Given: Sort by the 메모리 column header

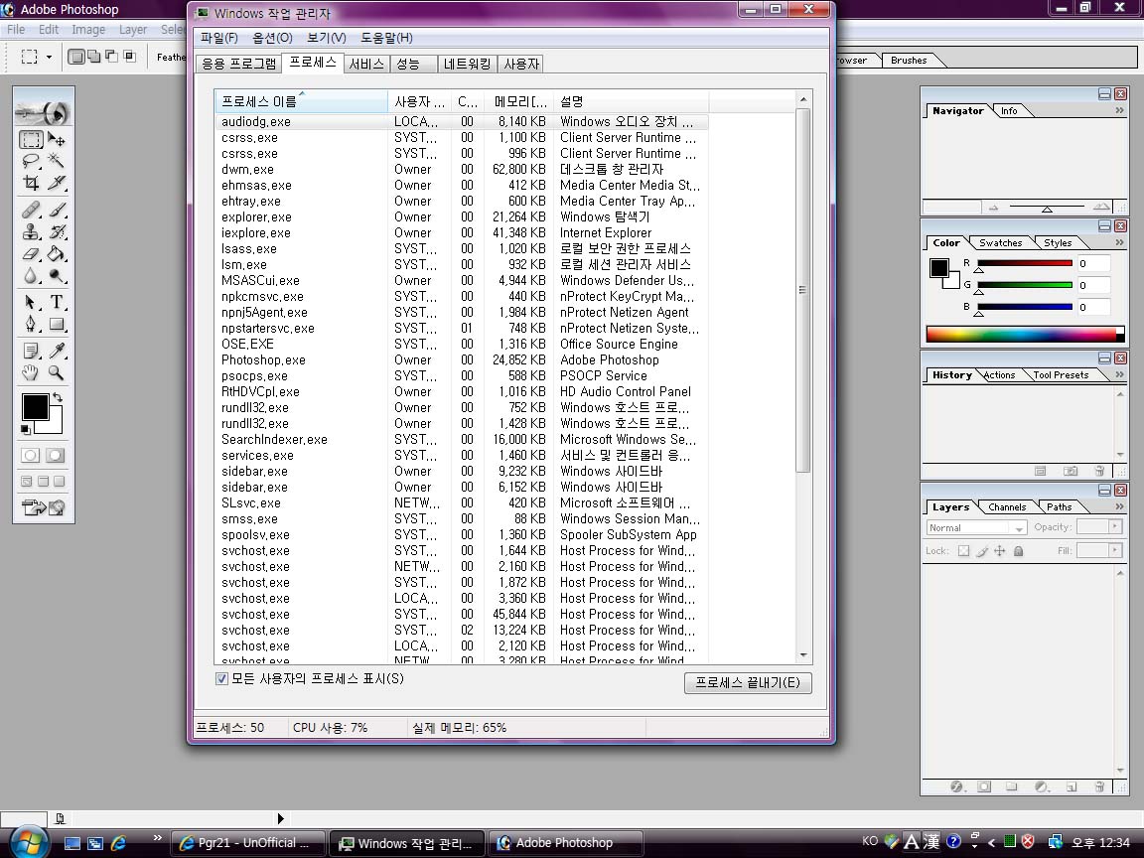Looking at the screenshot, I should point(519,101).
